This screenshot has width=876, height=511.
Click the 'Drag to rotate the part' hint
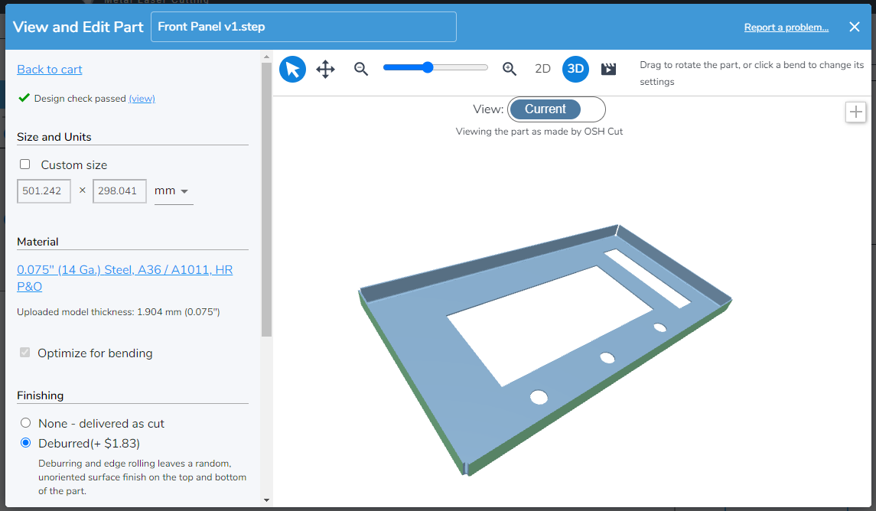point(751,73)
